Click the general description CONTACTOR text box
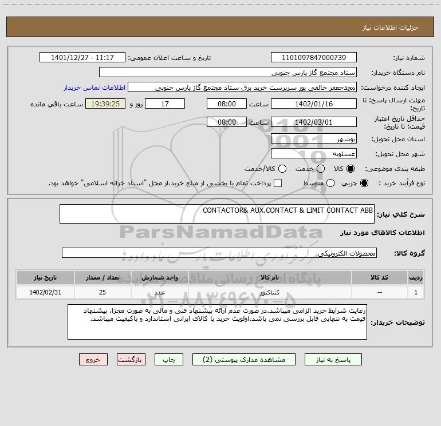 click(217, 214)
